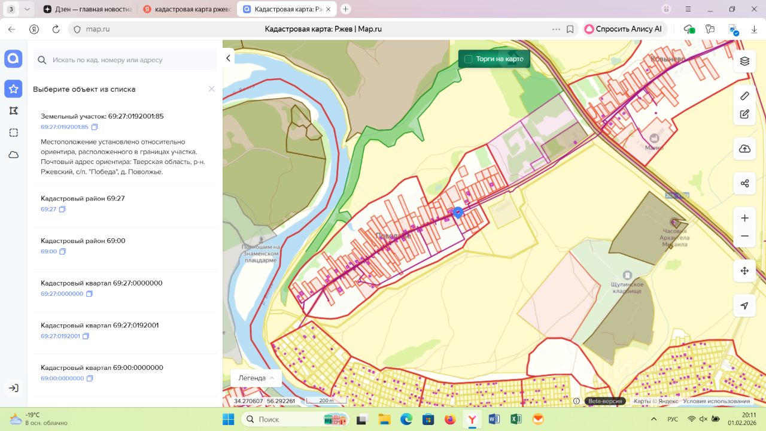766x431 pixels.
Task: Select the ruler measurement tool
Action: point(744,96)
